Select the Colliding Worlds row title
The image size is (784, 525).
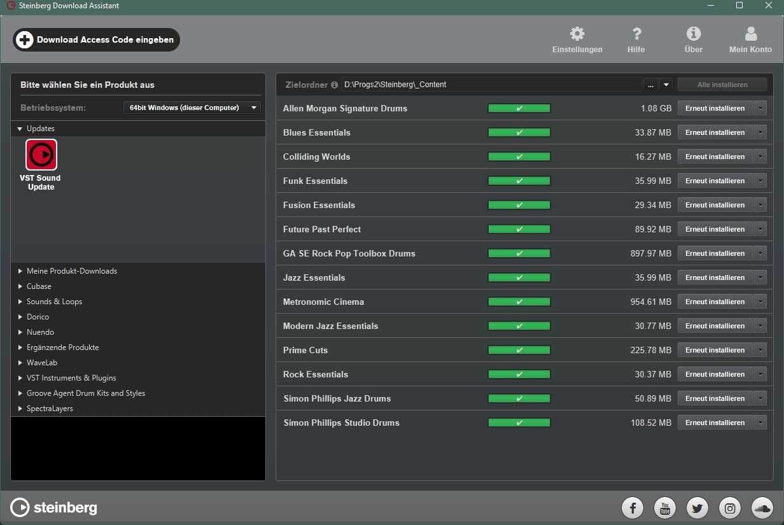[x=317, y=157]
